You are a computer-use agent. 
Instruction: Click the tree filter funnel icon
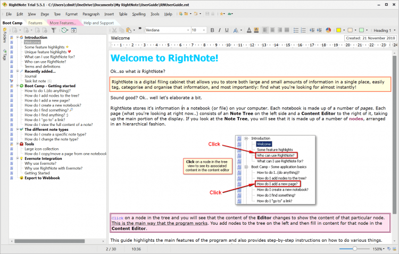tap(53, 30)
